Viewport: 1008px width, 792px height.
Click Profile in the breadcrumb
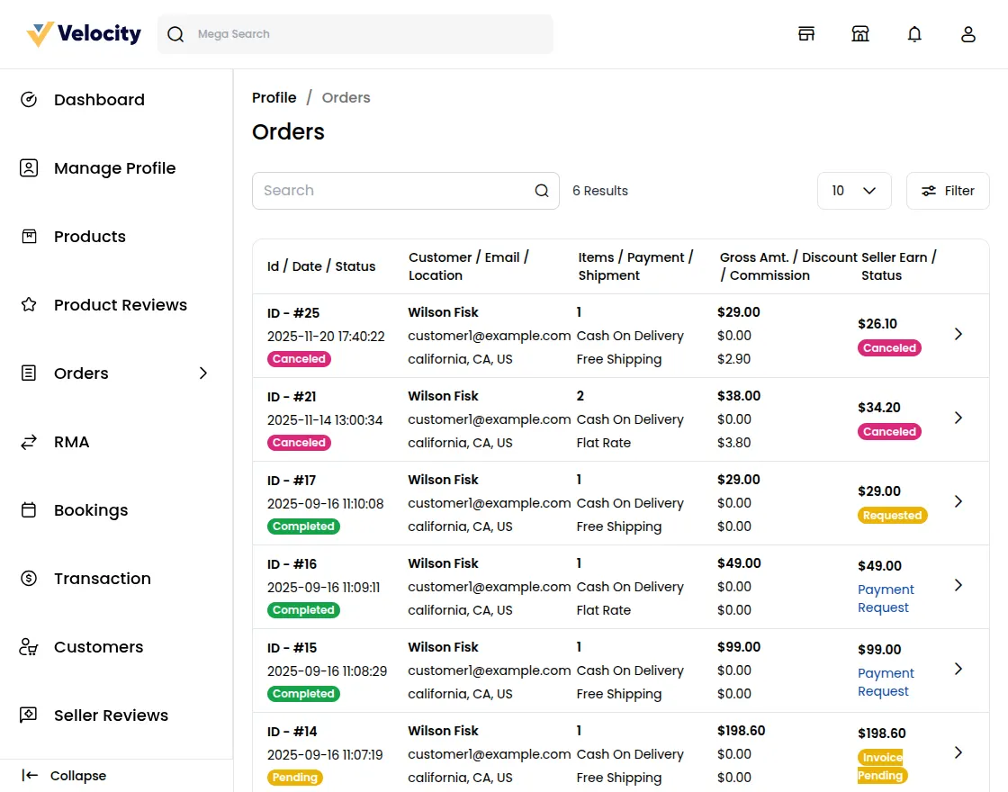pyautogui.click(x=274, y=97)
